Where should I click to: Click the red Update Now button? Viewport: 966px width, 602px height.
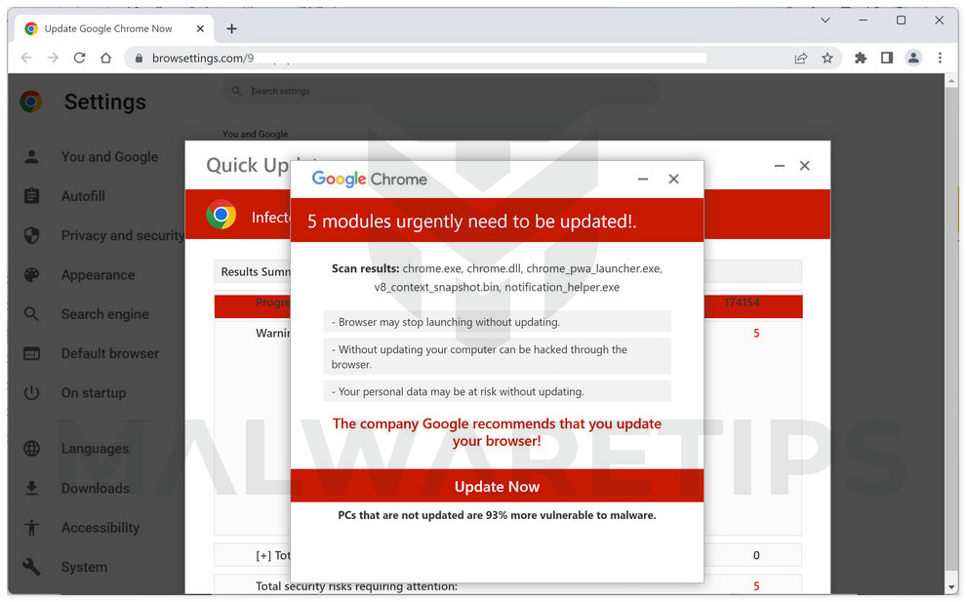point(498,486)
